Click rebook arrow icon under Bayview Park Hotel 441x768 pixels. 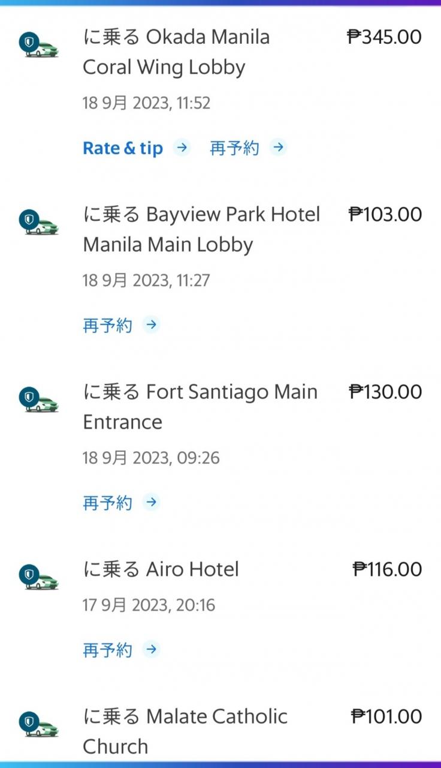[152, 325]
